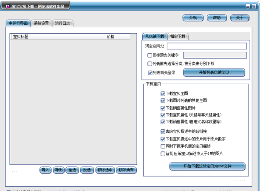Click the 反选 invert selection button

point(87,170)
